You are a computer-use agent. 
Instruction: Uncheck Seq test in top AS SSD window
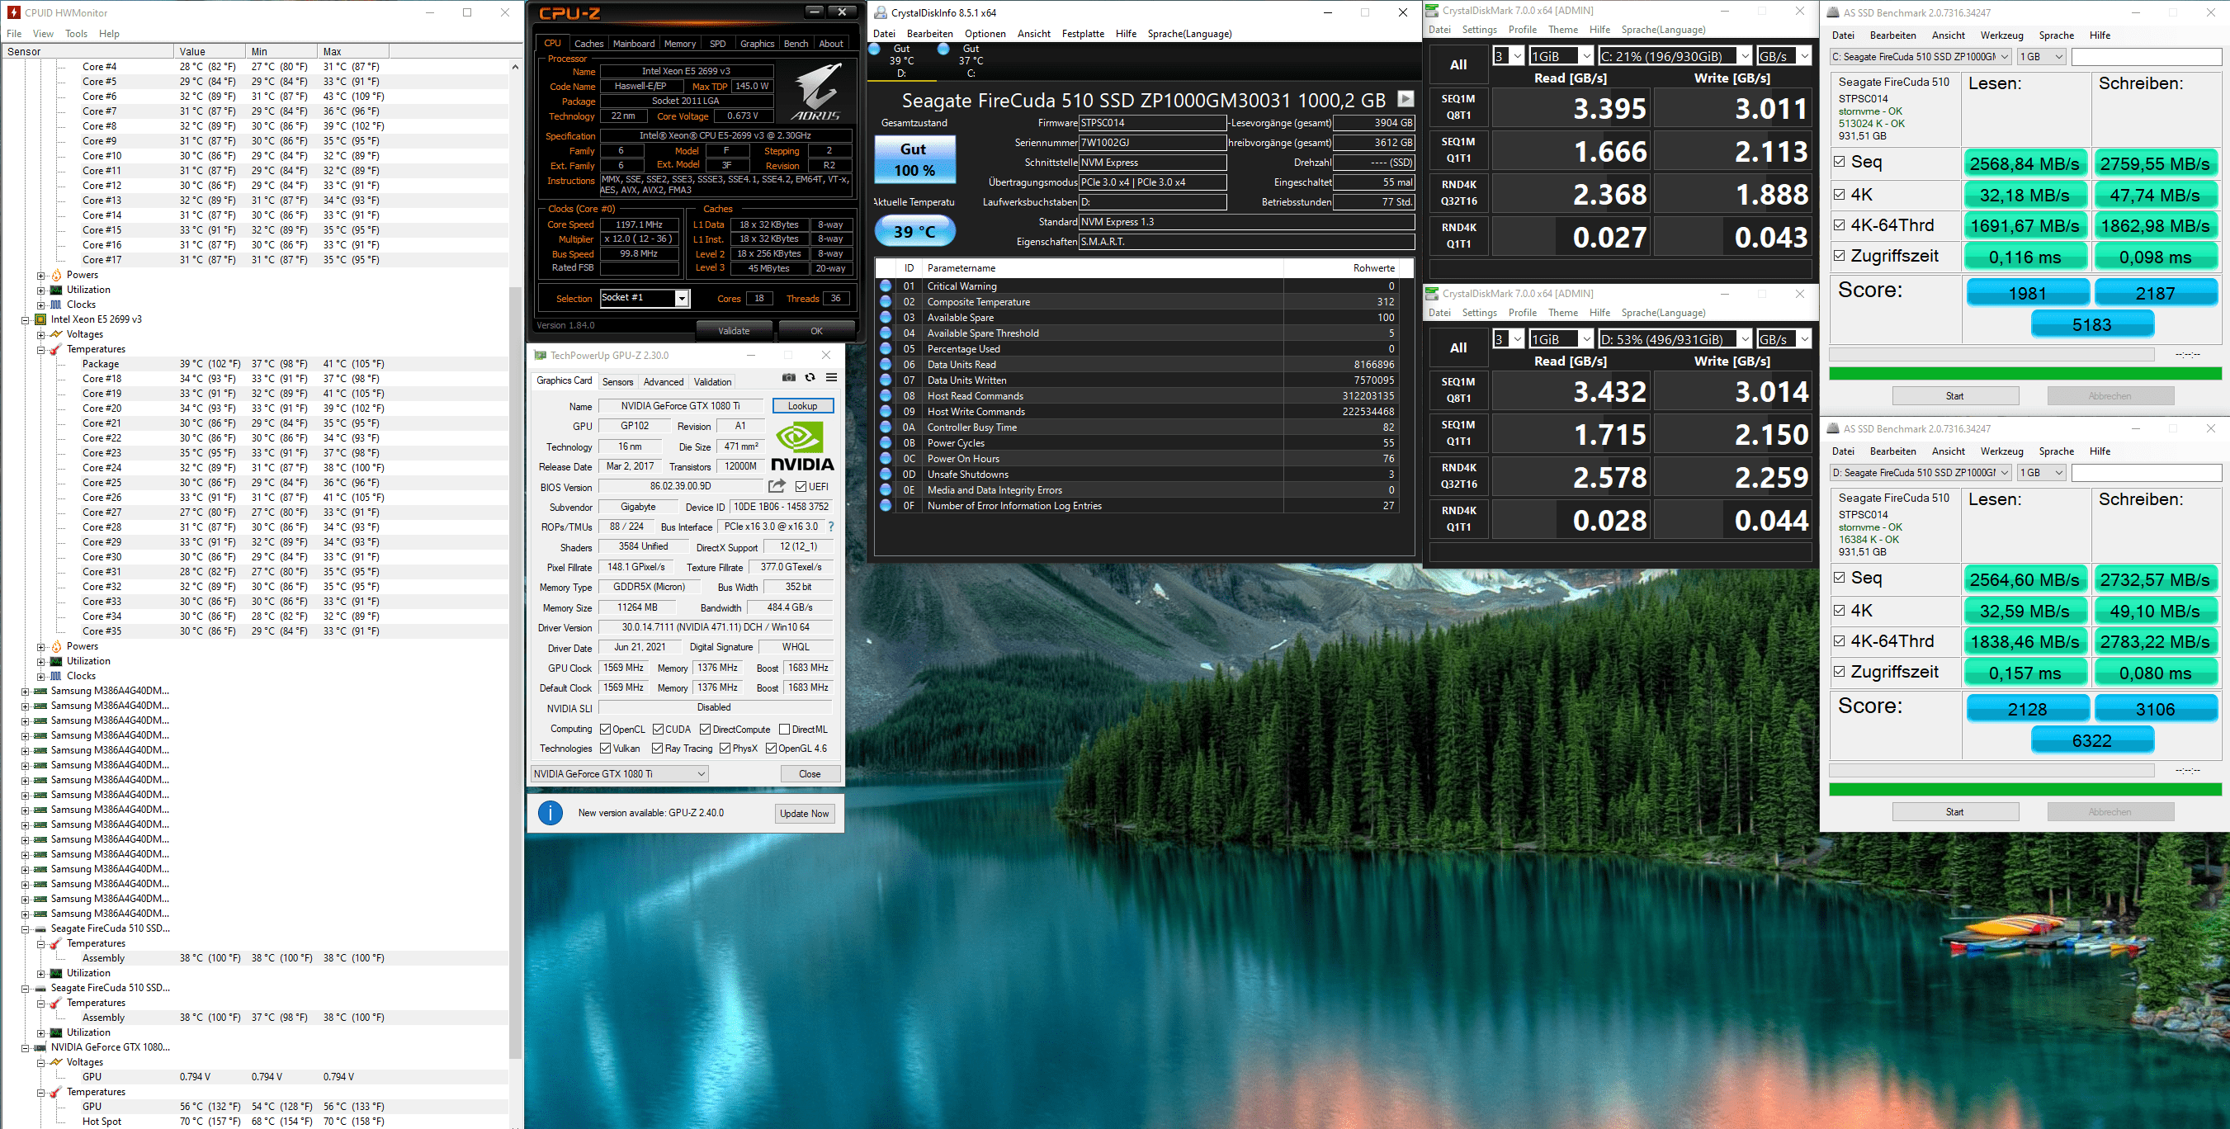1839,161
